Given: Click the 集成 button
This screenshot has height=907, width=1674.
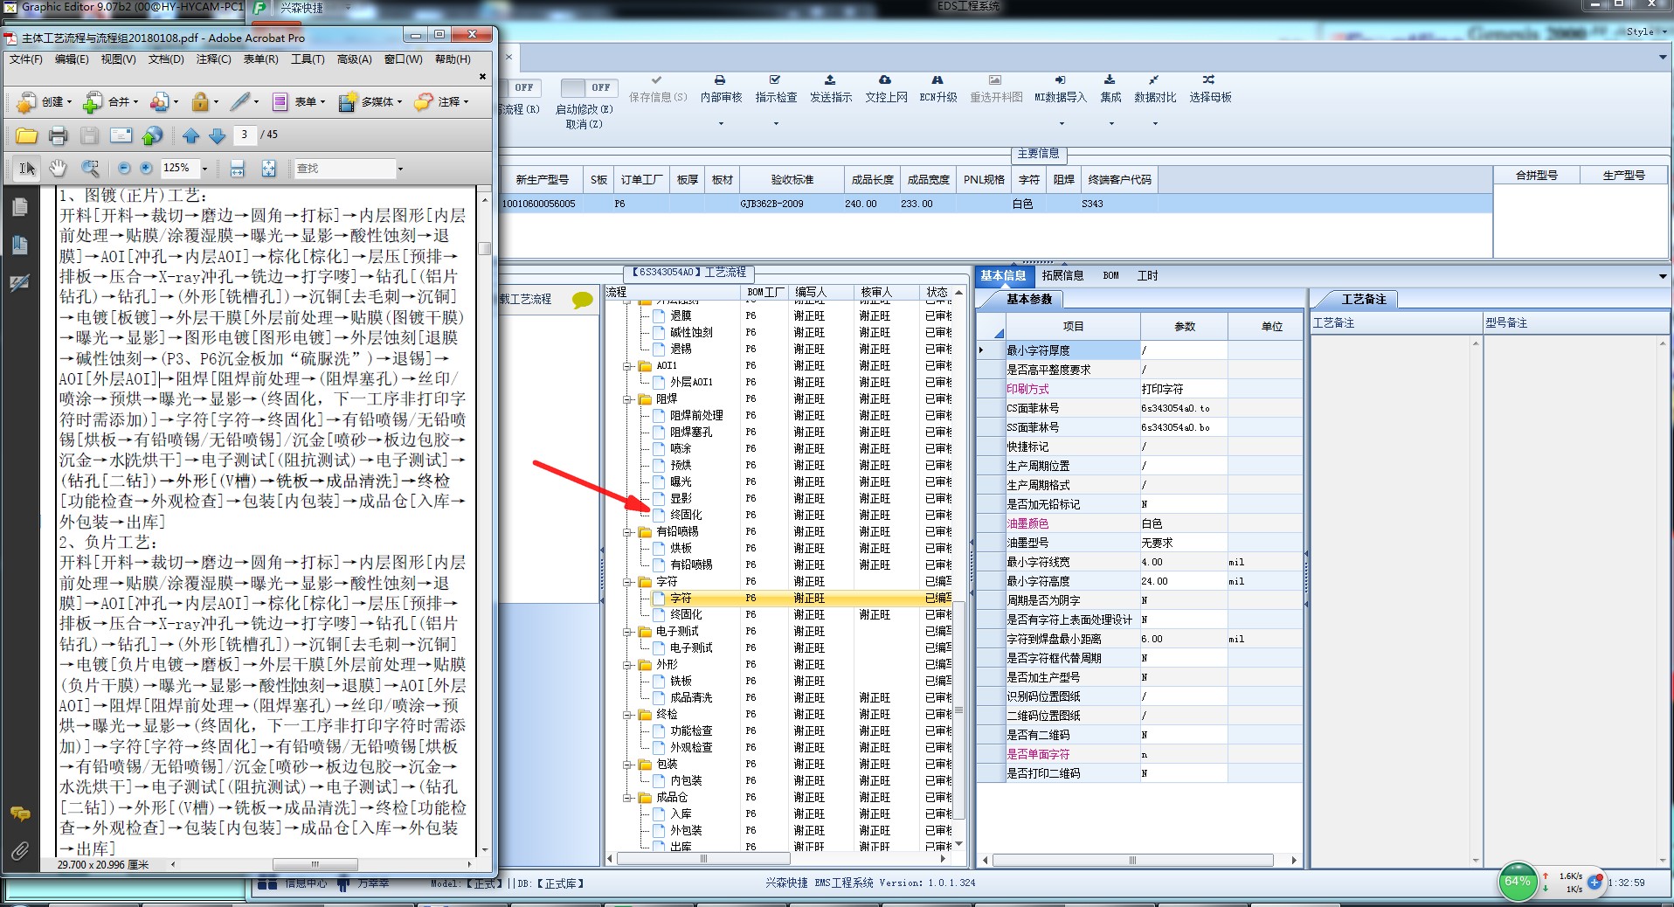Looking at the screenshot, I should [x=1110, y=89].
